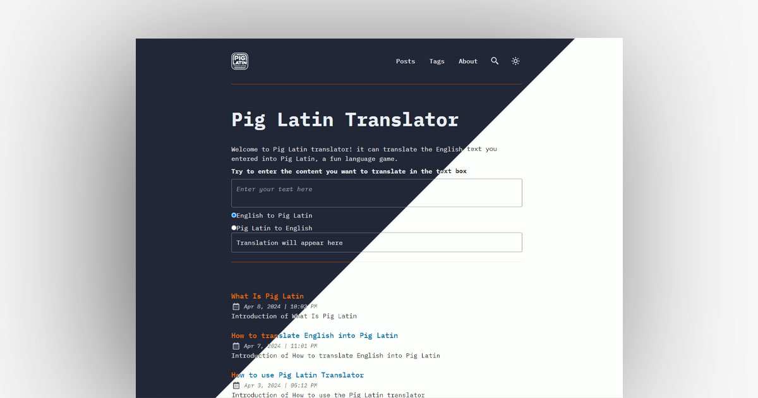Click the Enter your text here field
This screenshot has width=758, height=398.
(376, 193)
